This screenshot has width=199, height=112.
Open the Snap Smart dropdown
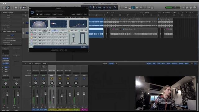point(150,13)
